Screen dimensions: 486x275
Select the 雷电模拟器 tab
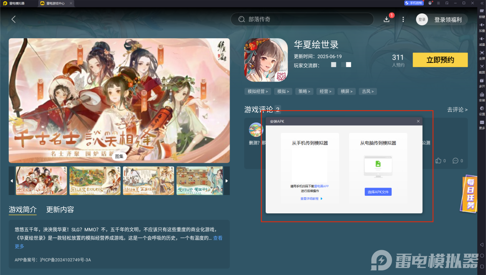point(18,3)
